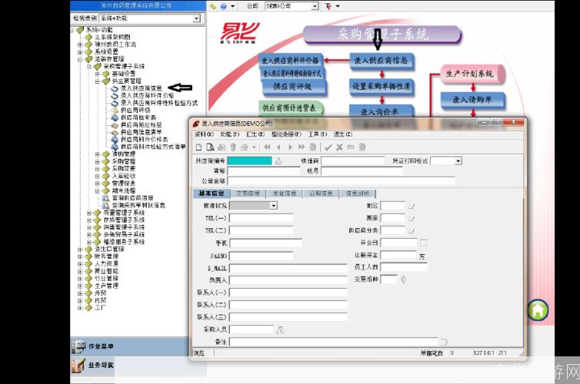Select 供应商地址标签 in the tree
The width and height of the screenshot is (580, 384).
[142, 124]
